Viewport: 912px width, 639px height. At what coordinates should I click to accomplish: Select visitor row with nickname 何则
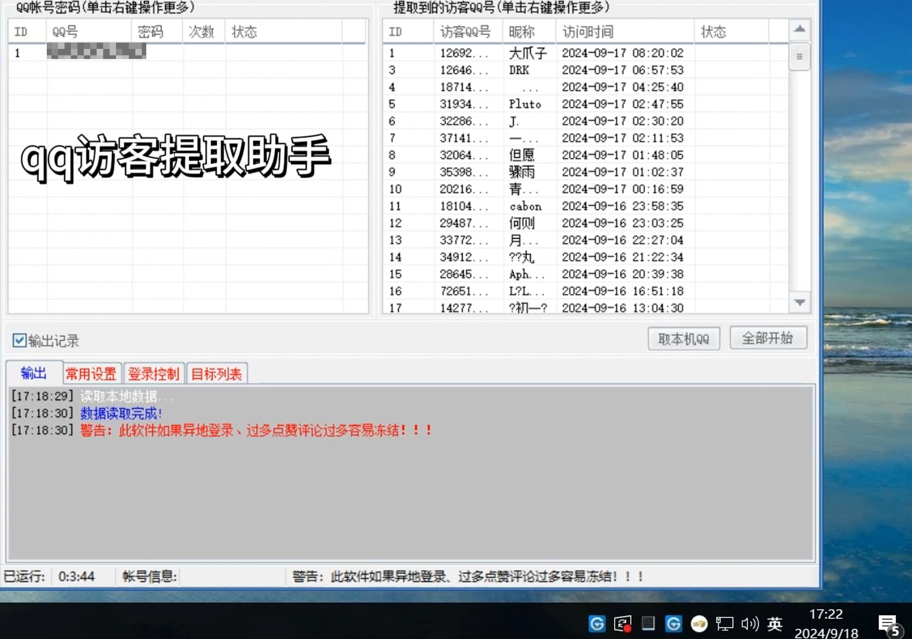click(x=585, y=223)
